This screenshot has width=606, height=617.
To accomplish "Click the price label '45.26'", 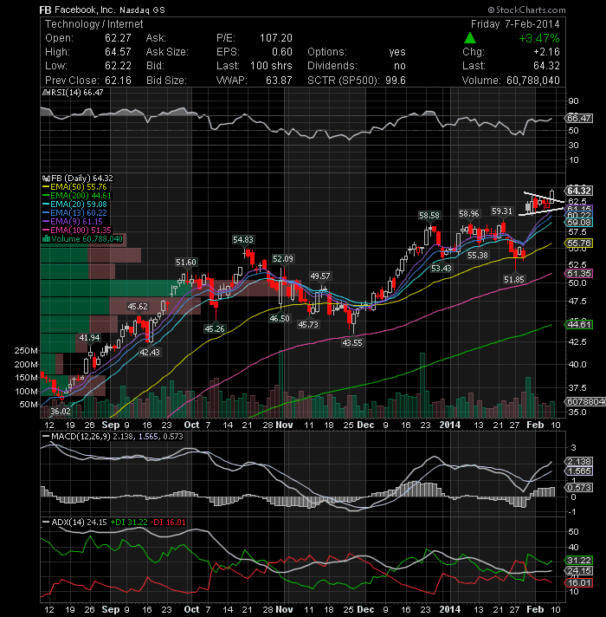I will 214,328.
